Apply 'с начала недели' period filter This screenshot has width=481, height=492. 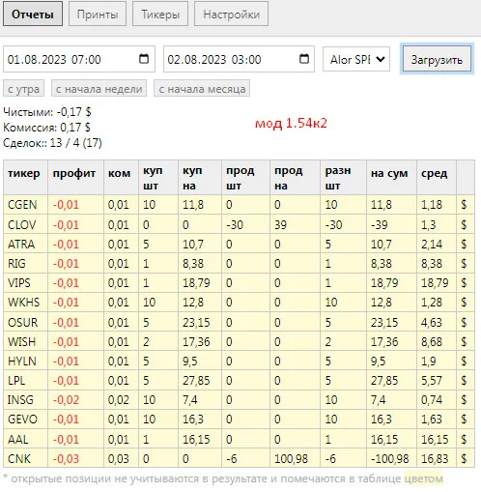point(99,89)
